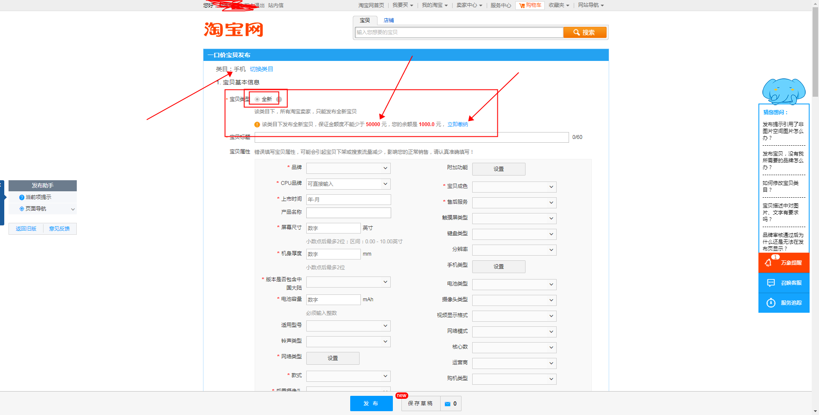Click the orange 搜索 search button
819x415 pixels.
pos(585,32)
